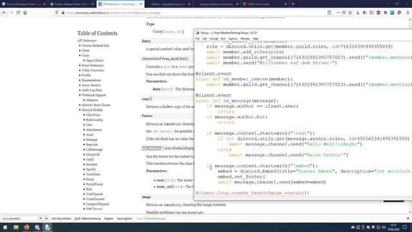
Task: Click the taskbar clock and date
Action: [393, 227]
